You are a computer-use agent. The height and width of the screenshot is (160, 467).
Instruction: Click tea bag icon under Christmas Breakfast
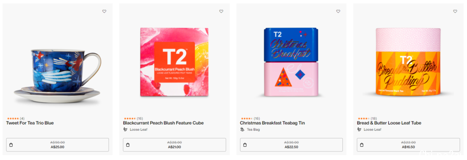coord(242,129)
